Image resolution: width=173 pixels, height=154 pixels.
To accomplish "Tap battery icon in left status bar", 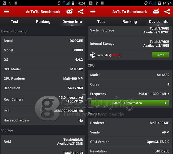I will click(73, 3).
